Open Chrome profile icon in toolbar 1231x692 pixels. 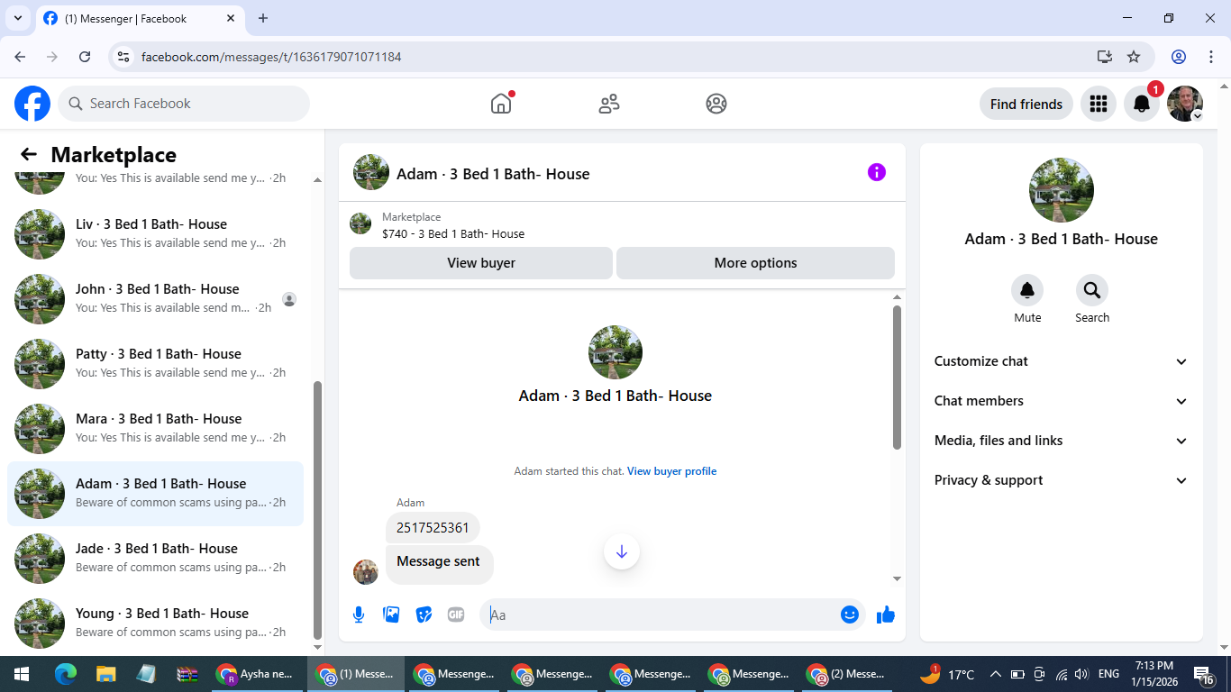click(1179, 57)
